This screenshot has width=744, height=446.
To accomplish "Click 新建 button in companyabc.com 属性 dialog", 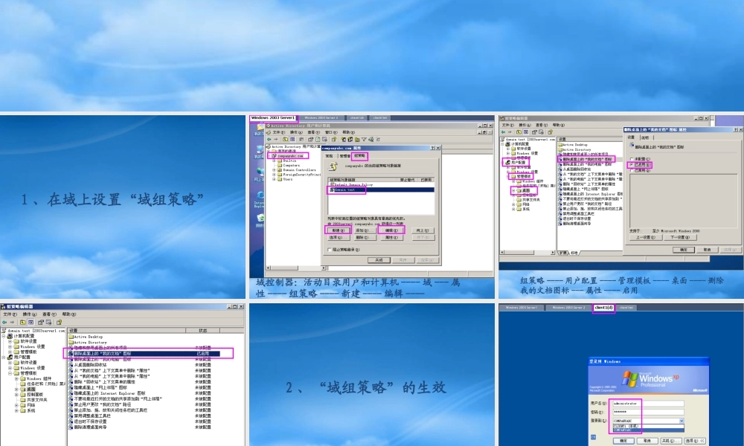I will pyautogui.click(x=339, y=230).
